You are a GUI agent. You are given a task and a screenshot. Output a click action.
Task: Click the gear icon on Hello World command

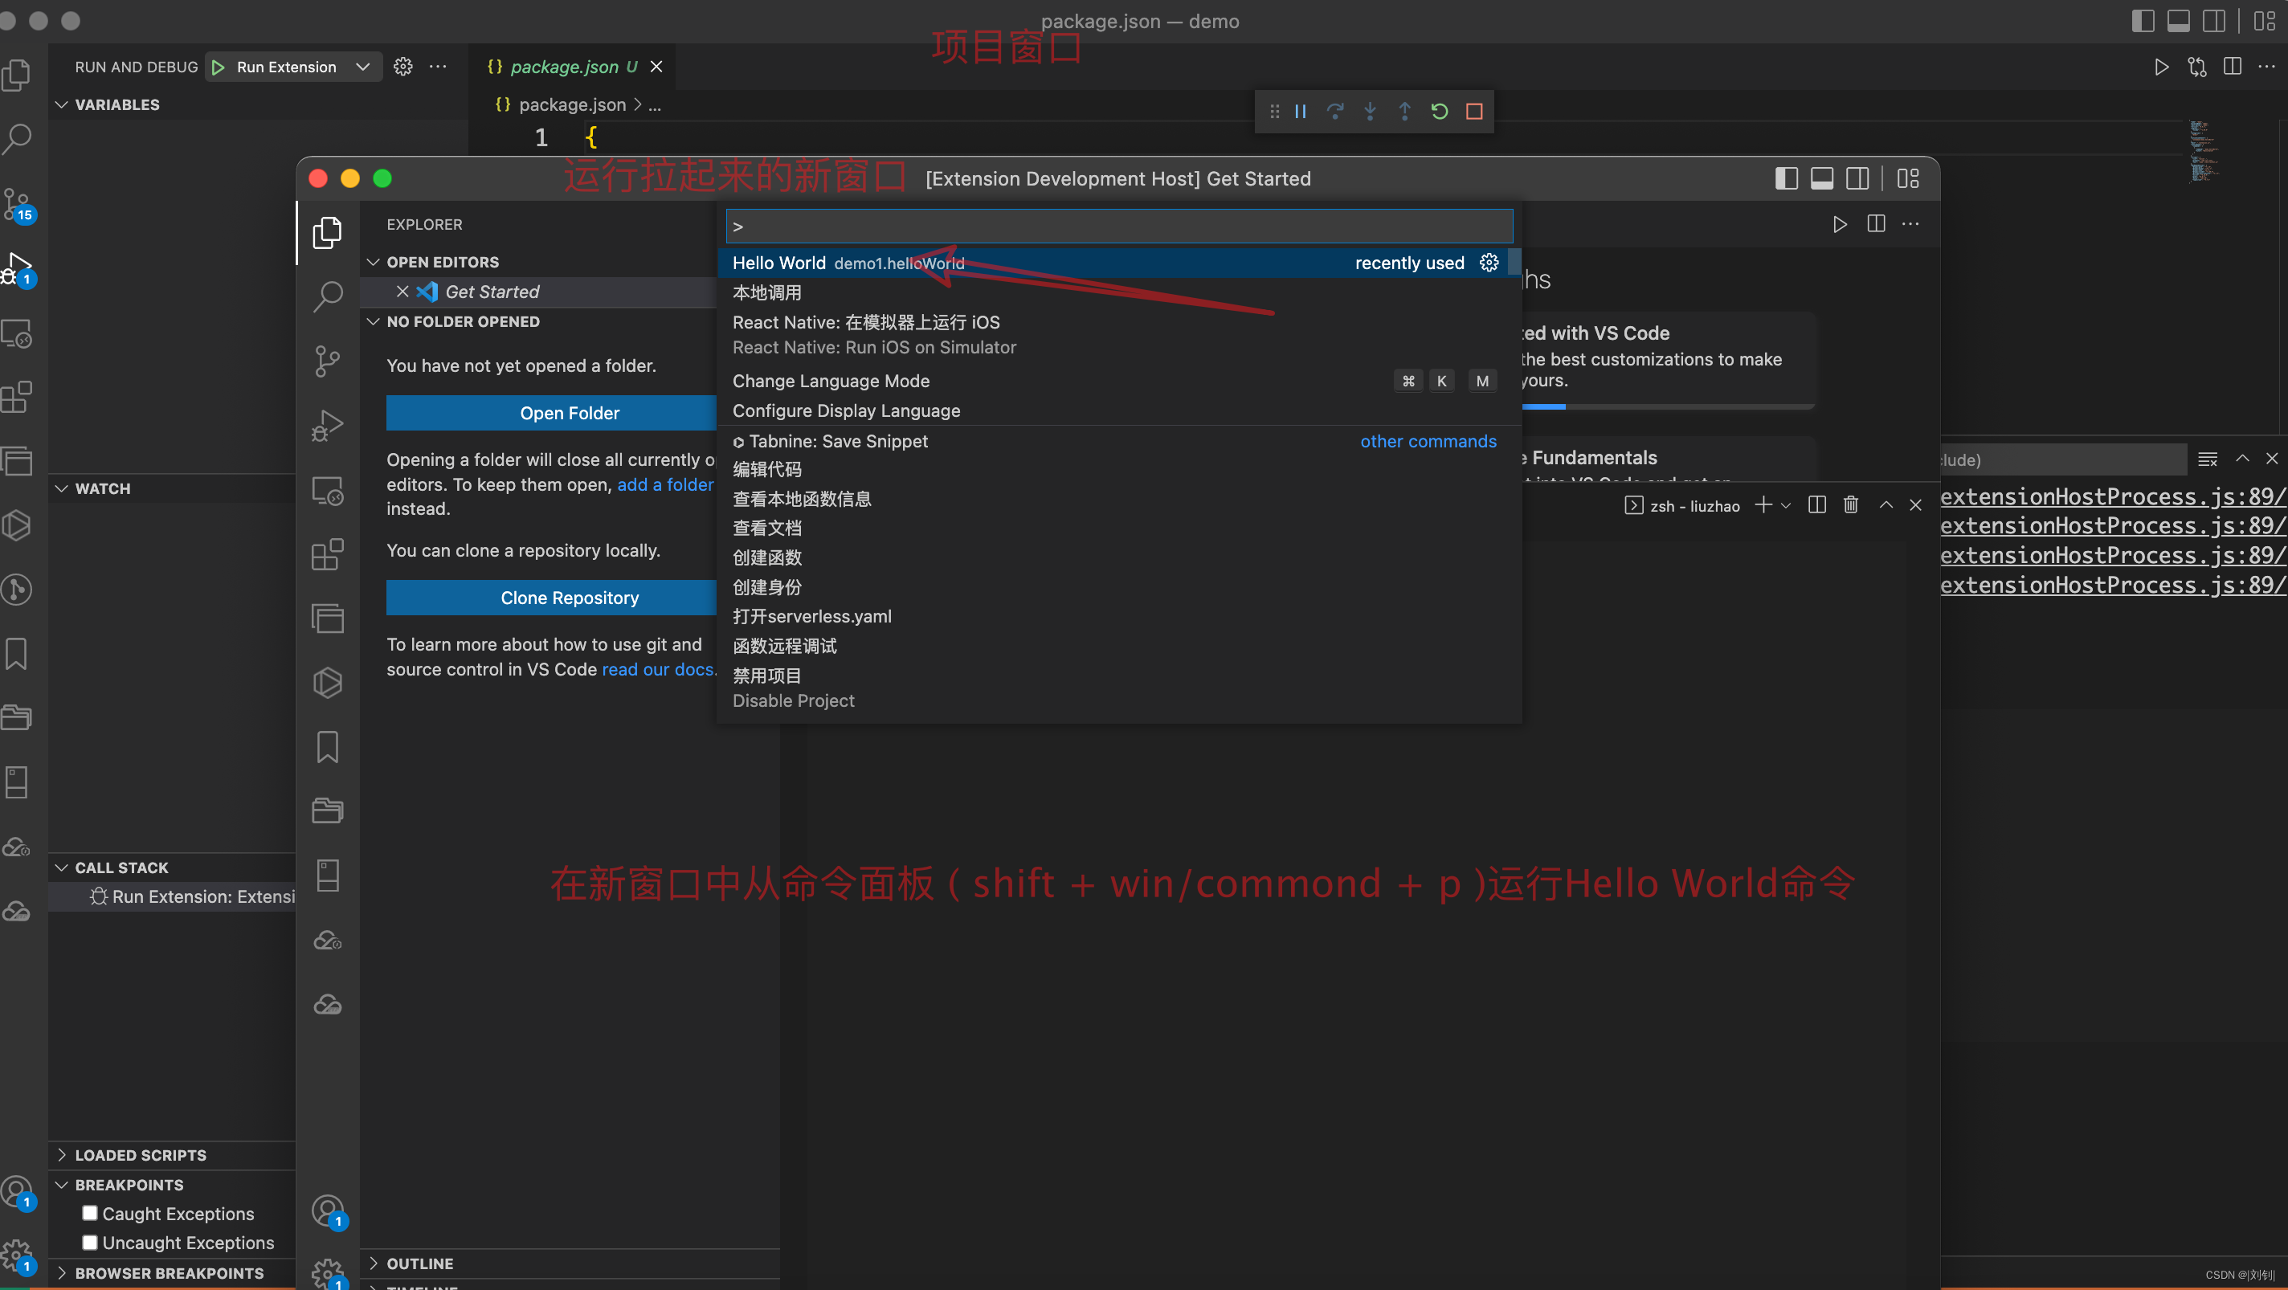(x=1489, y=263)
